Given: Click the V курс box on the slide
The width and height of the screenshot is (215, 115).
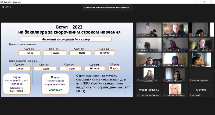Looking at the screenshot, I should pyautogui.click(x=114, y=68).
